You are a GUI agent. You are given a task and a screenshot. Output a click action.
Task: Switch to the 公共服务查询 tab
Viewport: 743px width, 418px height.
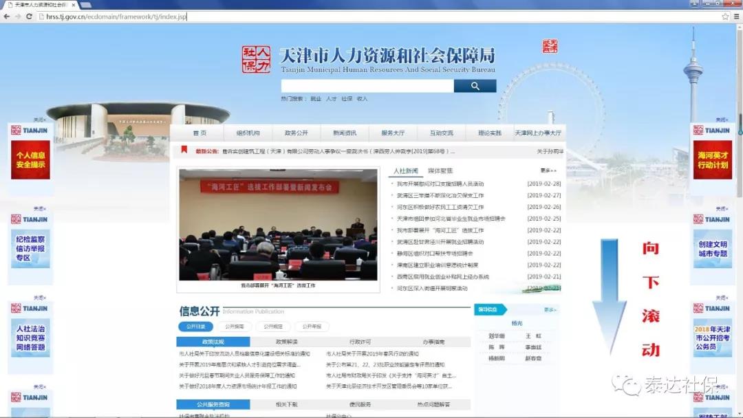coord(213,404)
